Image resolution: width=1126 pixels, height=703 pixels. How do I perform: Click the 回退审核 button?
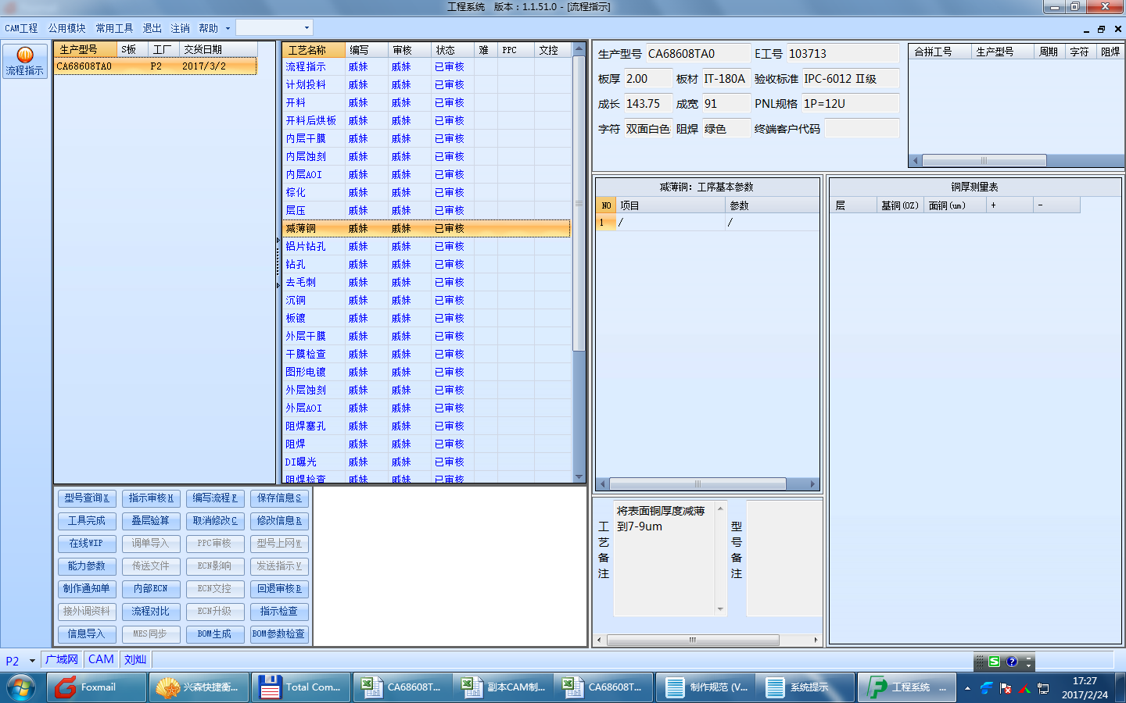[x=279, y=588]
